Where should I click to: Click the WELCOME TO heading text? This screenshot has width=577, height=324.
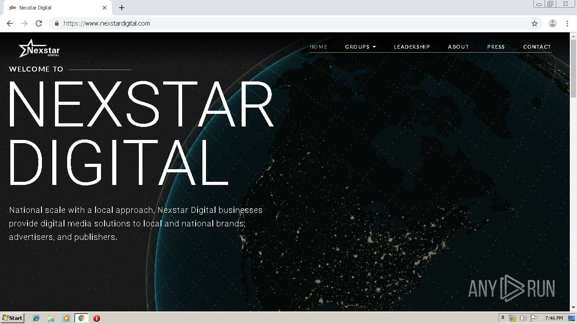pos(36,69)
